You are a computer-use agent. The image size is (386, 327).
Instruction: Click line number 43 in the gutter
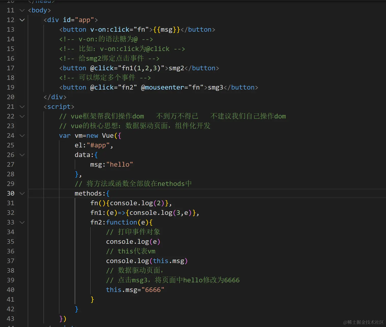(x=11, y=319)
